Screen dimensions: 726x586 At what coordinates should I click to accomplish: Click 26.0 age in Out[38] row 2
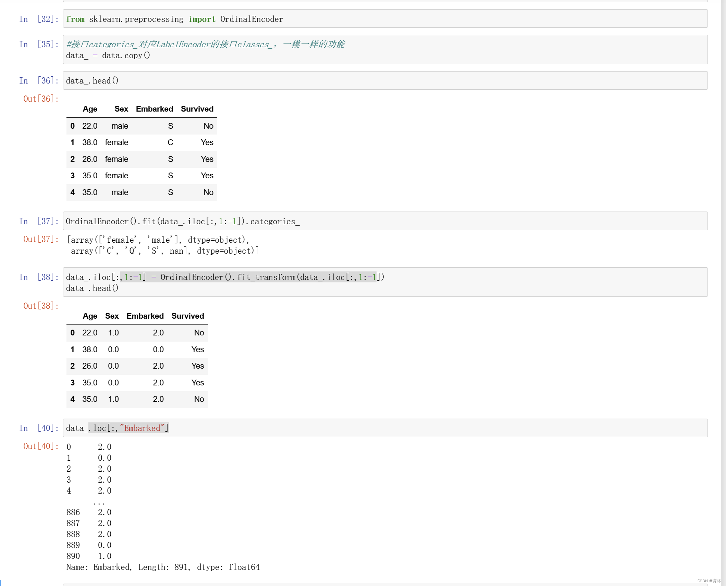click(x=90, y=366)
